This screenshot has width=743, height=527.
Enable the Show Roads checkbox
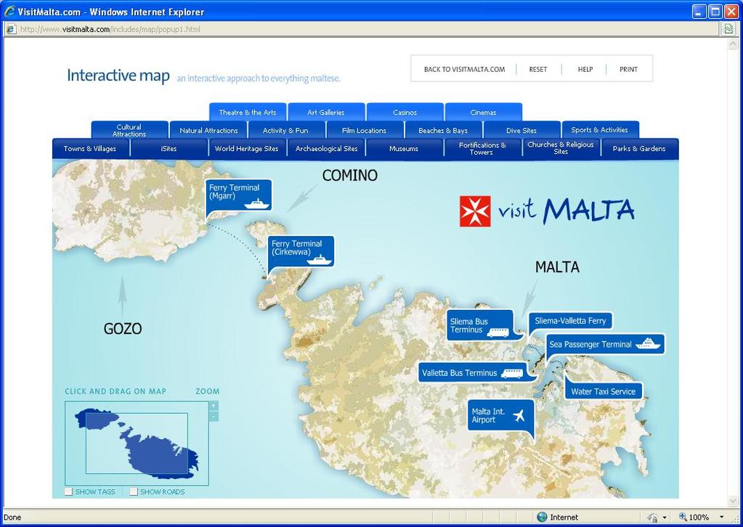click(x=134, y=491)
